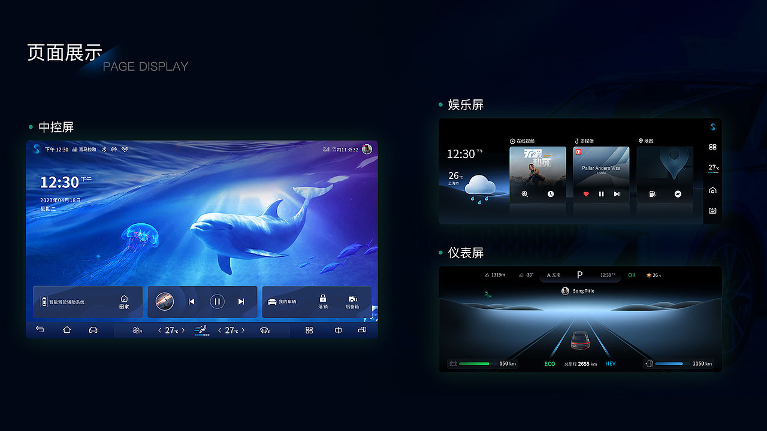Find gas station icon on map card
767x431 pixels.
click(652, 194)
